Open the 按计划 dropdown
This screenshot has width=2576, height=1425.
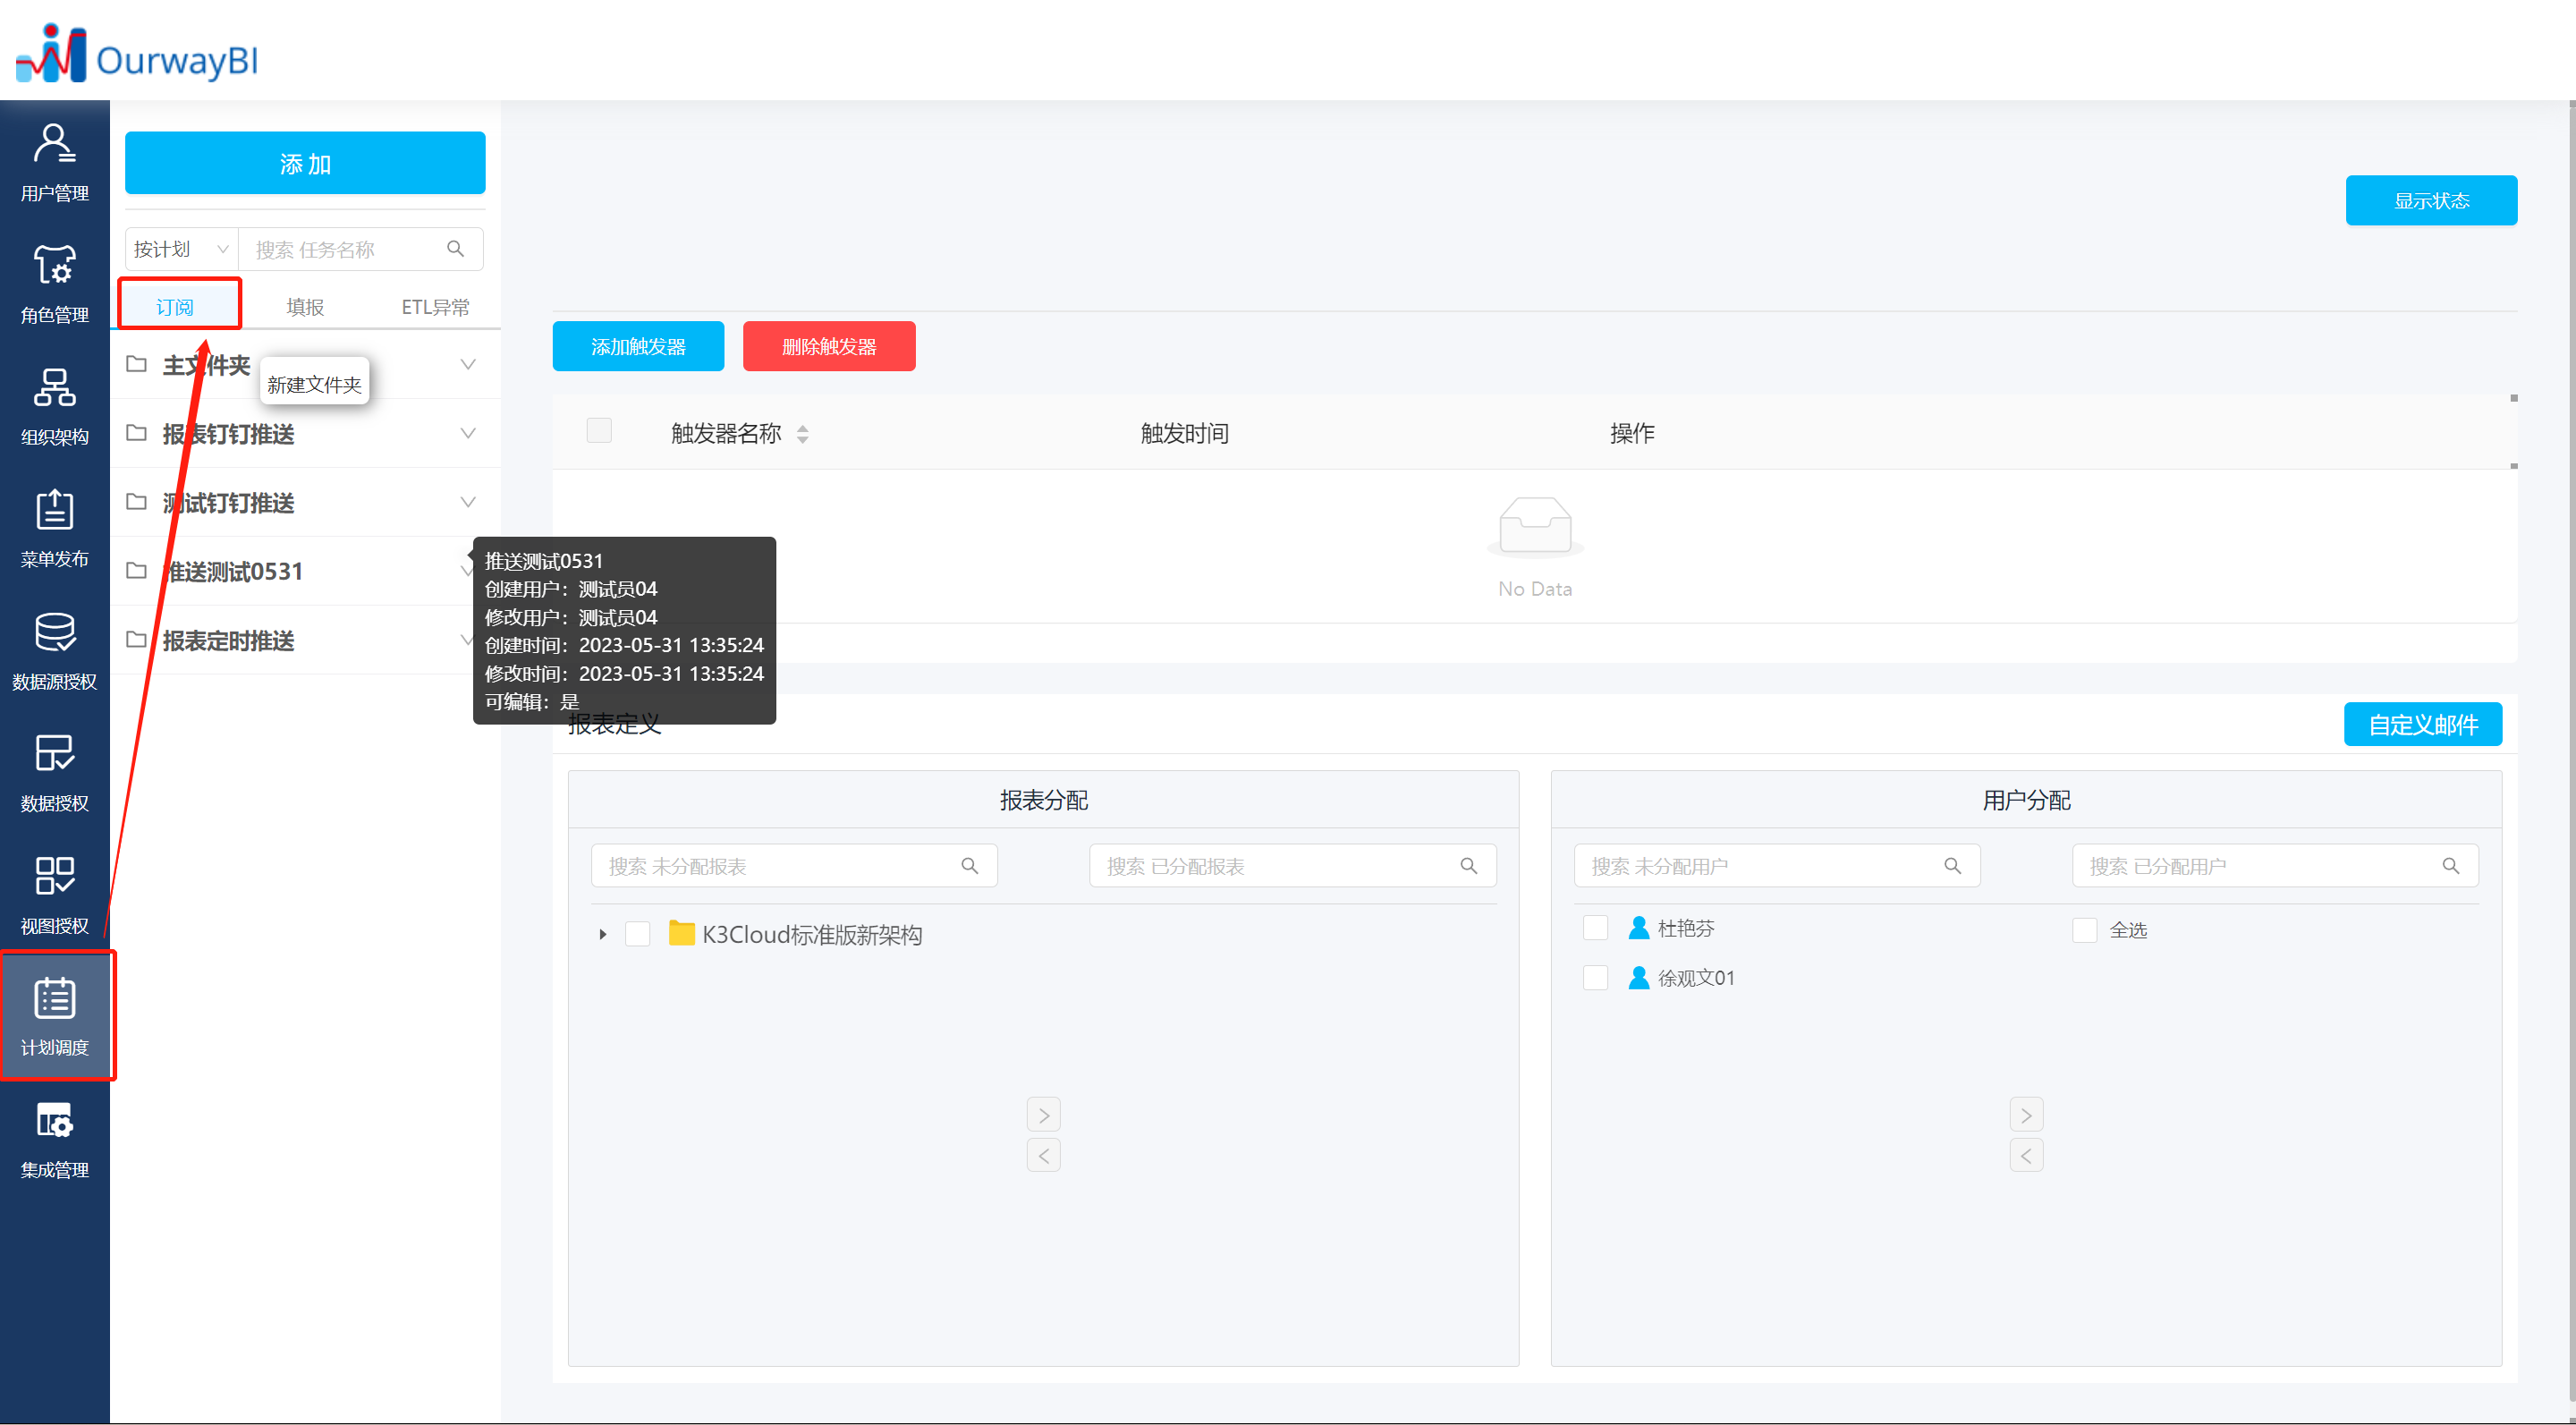(x=181, y=249)
